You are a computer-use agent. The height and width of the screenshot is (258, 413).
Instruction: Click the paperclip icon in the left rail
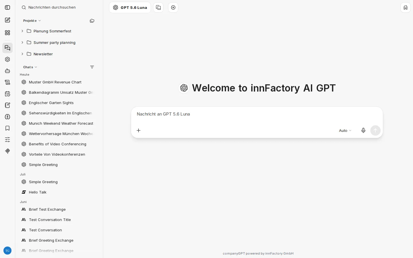[x=7, y=151]
